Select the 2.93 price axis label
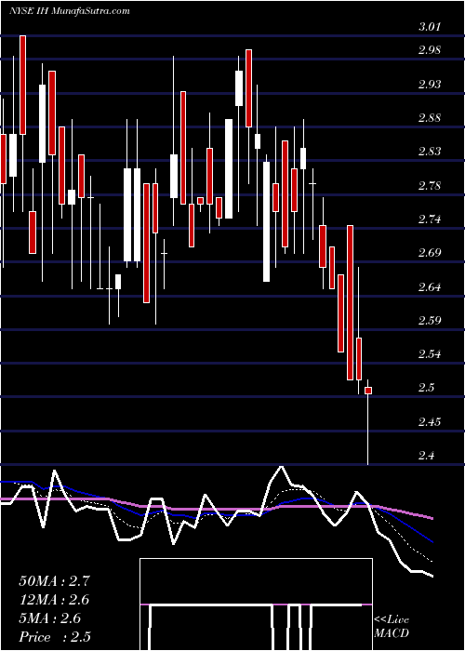Image resolution: width=465 pixels, height=651 pixels. (x=429, y=85)
